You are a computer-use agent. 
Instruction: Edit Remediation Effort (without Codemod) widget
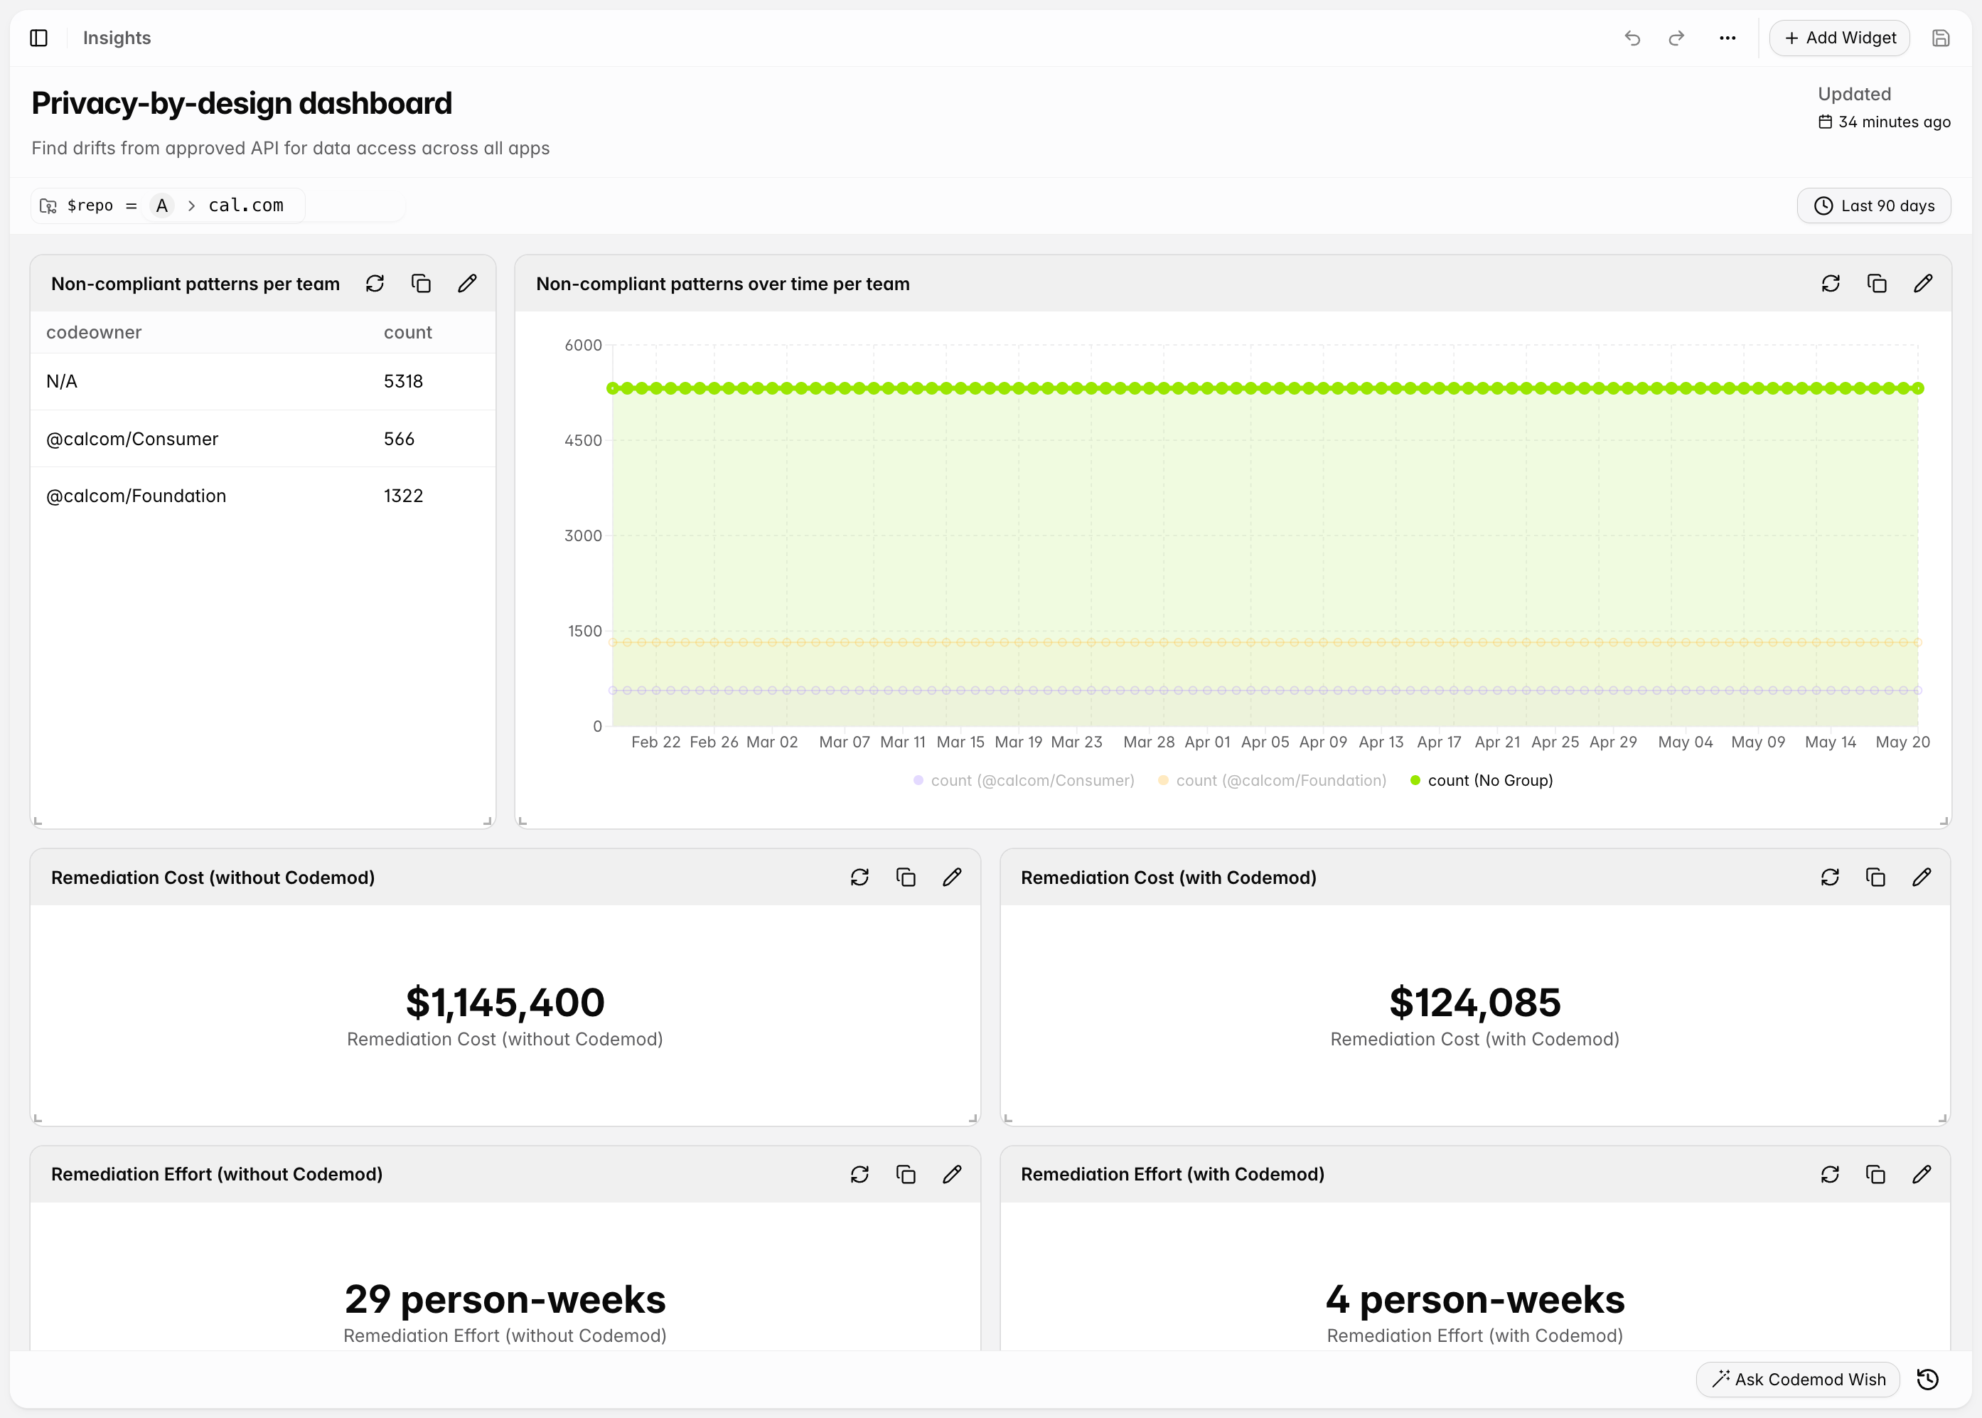[952, 1174]
